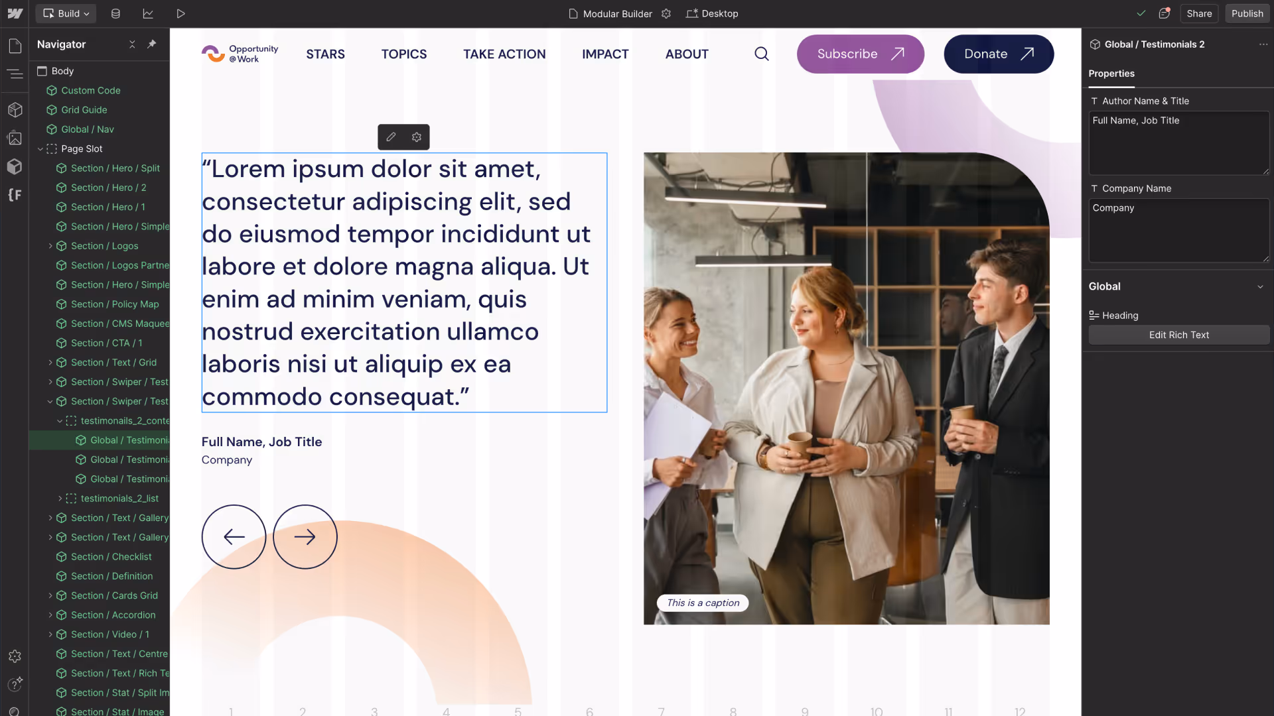Open the Pages panel icon
This screenshot has width=1274, height=716.
(x=15, y=46)
